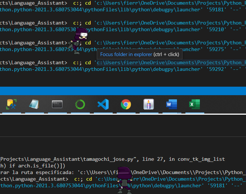Screen dimensions: 246x194
Task: Click 'conv_tk_img_list' in the traceback line
Action: pyautogui.click(x=201, y=159)
